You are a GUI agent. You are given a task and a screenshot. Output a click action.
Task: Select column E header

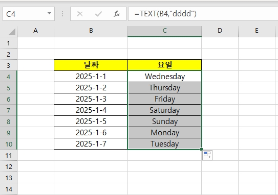(256, 31)
